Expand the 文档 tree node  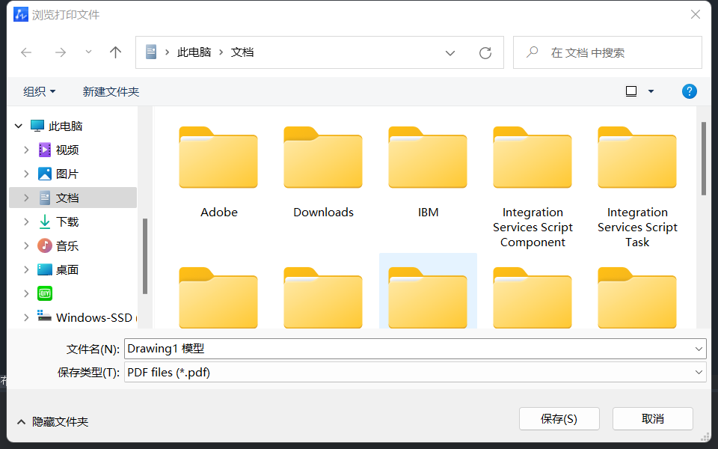(27, 198)
